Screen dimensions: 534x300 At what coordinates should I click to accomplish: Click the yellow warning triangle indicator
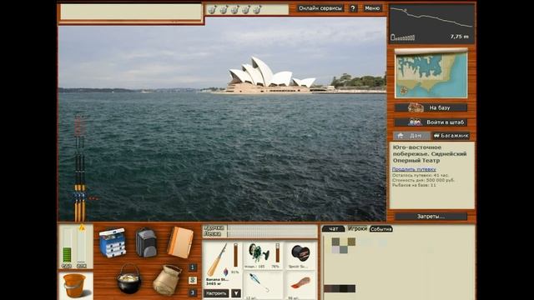pos(82,227)
